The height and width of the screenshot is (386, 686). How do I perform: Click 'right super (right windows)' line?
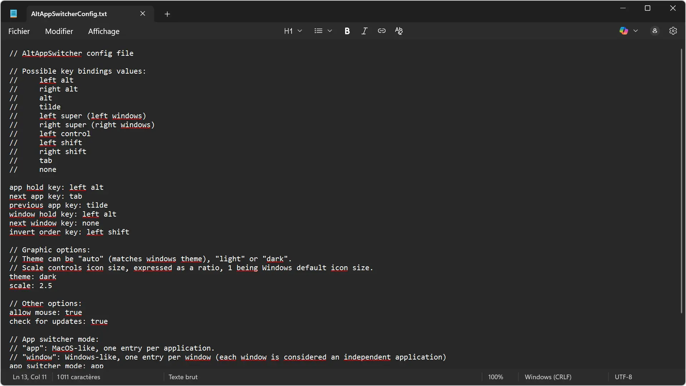click(82, 125)
